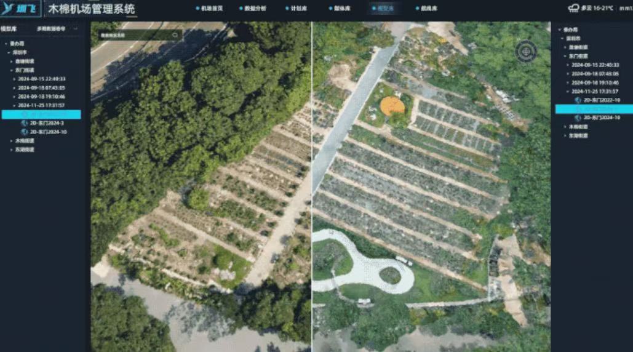Image resolution: width=633 pixels, height=352 pixels.
Task: Expand the 2024-09-15 entry in the left tree
Action: (14, 79)
